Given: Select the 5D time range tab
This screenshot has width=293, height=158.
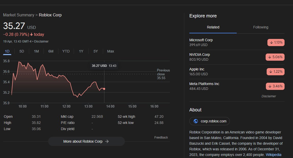Looking at the screenshot, I should 22,51.
